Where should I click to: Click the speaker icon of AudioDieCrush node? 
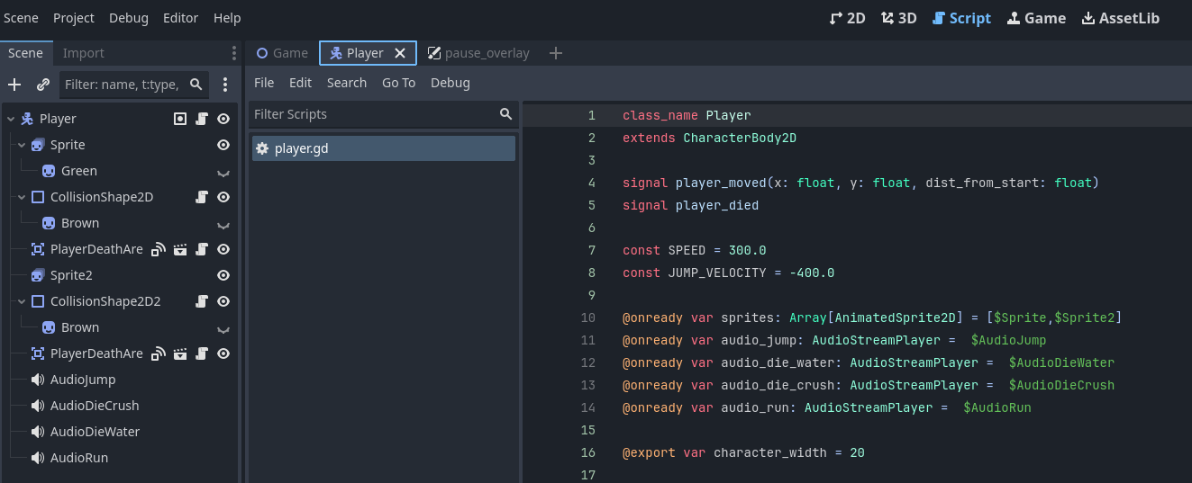[x=38, y=406]
